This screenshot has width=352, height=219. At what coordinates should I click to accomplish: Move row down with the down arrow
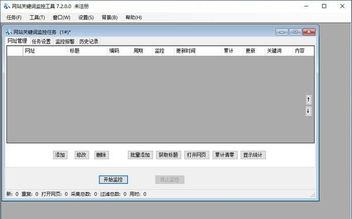pos(309,111)
